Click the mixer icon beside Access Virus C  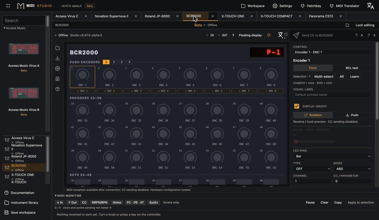pyautogui.click(x=7, y=140)
